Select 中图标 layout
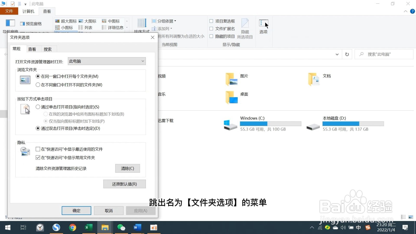416x234 pixels. tap(111, 21)
